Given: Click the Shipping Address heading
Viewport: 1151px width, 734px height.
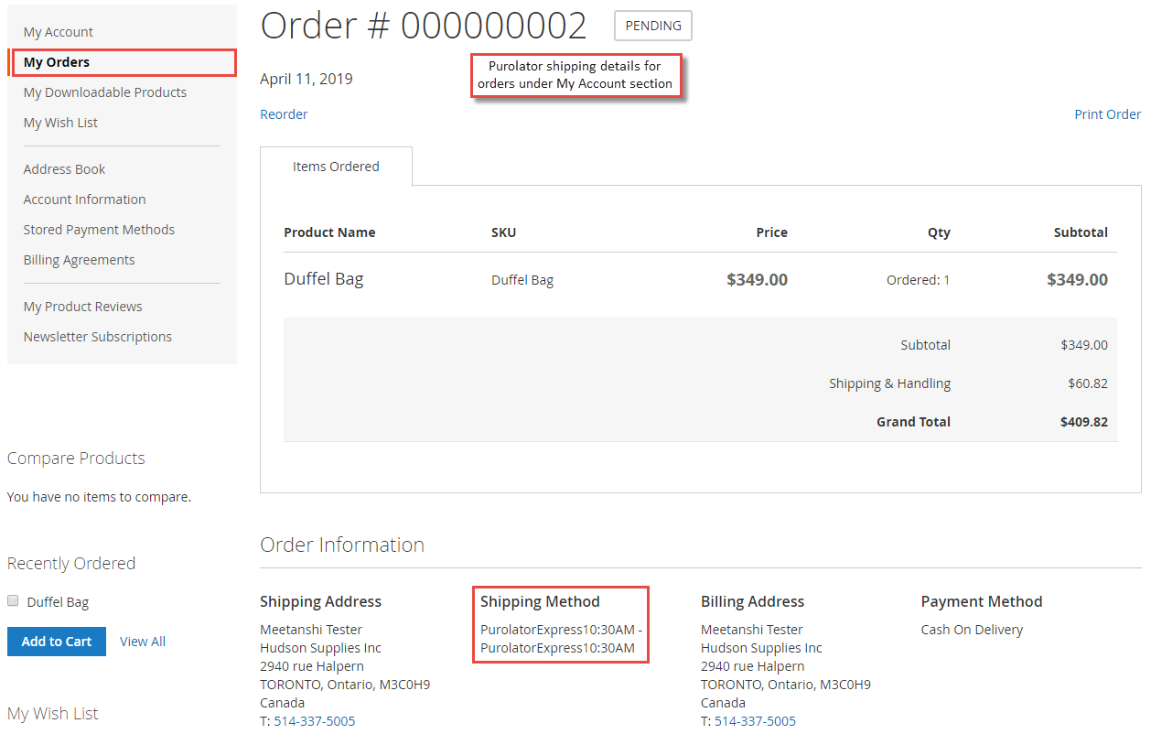Looking at the screenshot, I should pyautogui.click(x=320, y=601).
